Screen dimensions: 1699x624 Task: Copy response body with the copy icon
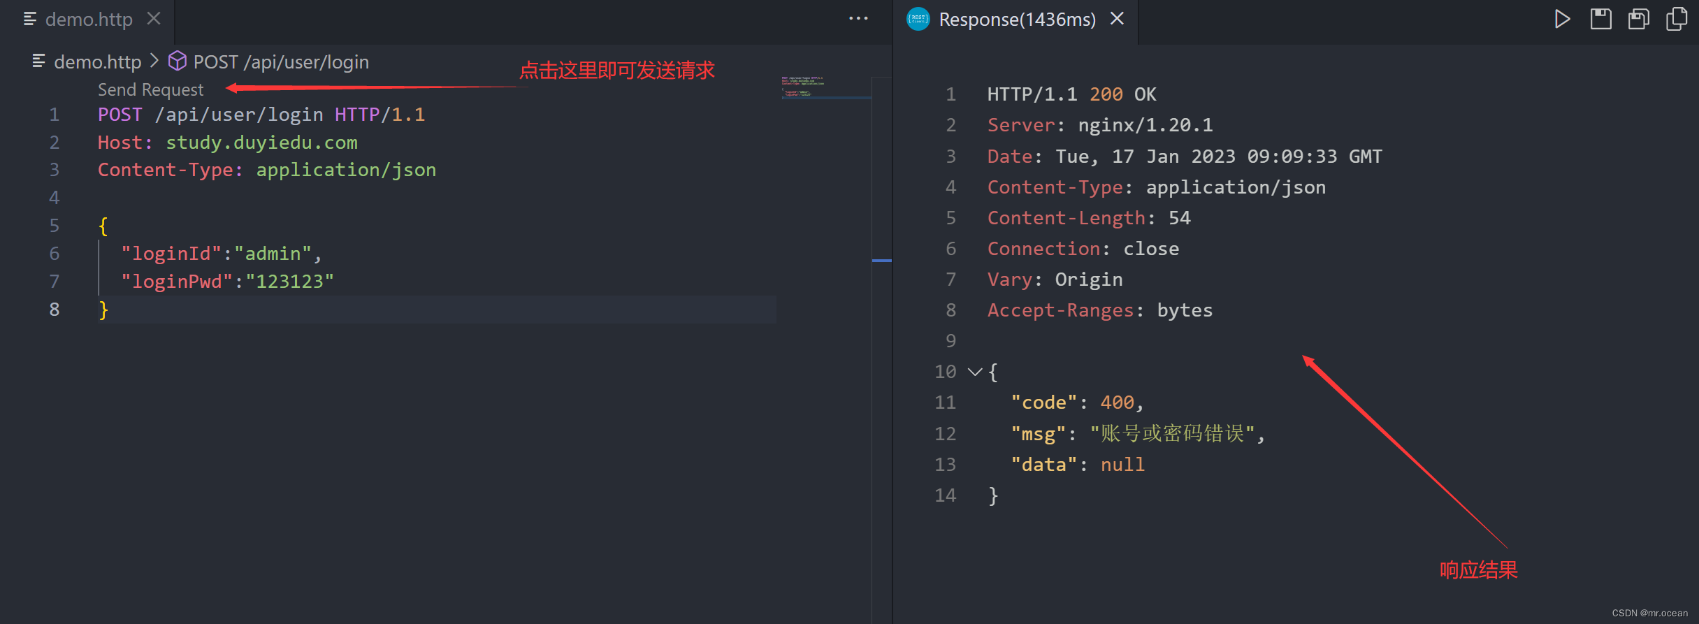pos(1677,19)
